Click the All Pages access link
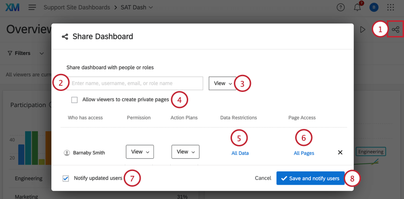The image size is (404, 199). (x=304, y=153)
